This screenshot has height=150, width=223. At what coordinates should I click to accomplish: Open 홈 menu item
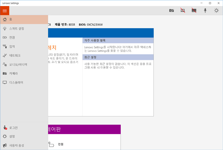pyautogui.click(x=24, y=19)
